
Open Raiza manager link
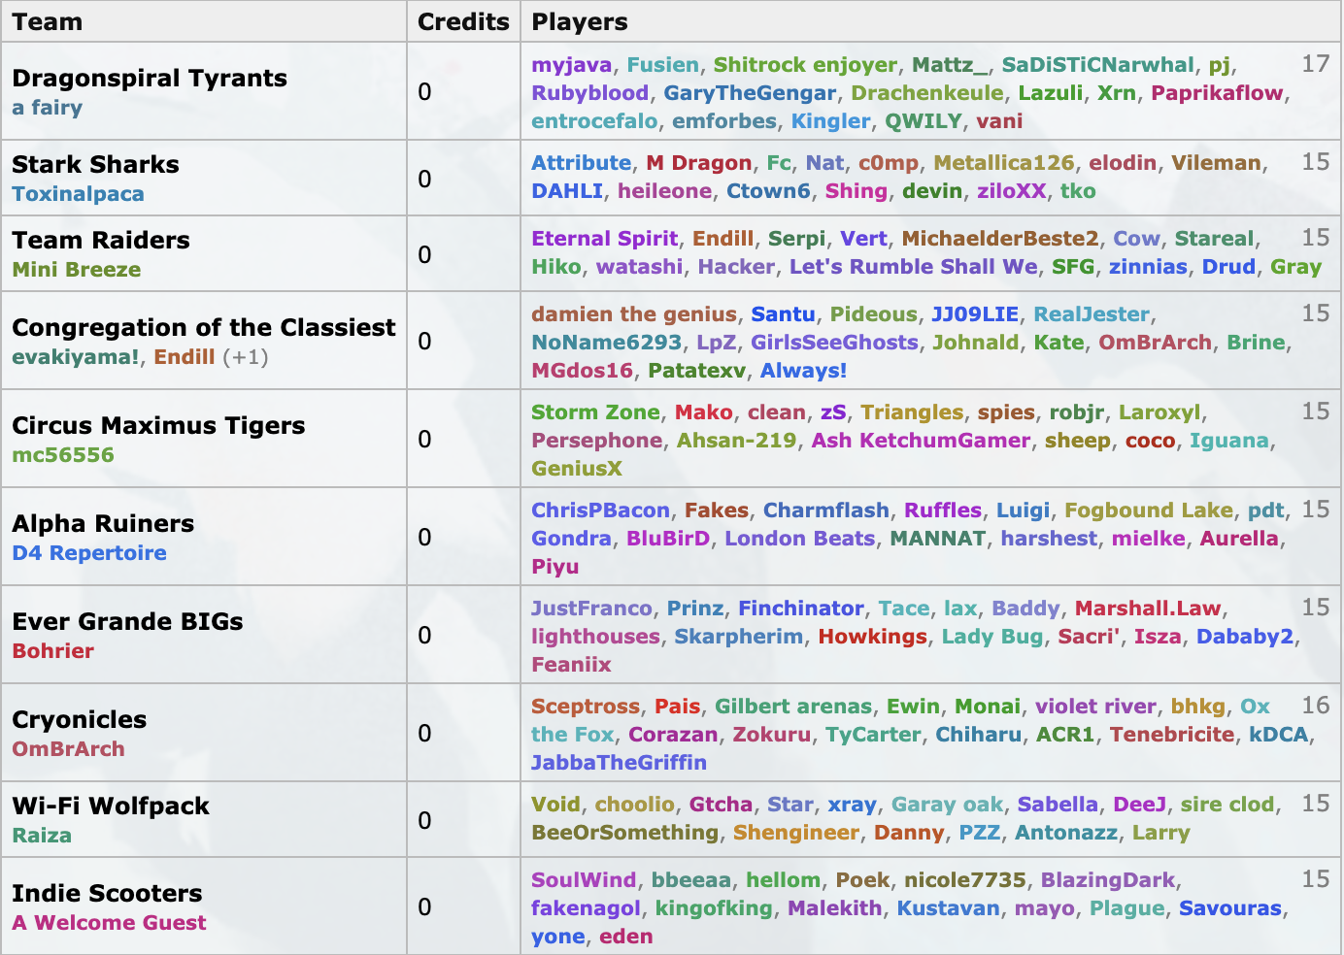tap(42, 836)
